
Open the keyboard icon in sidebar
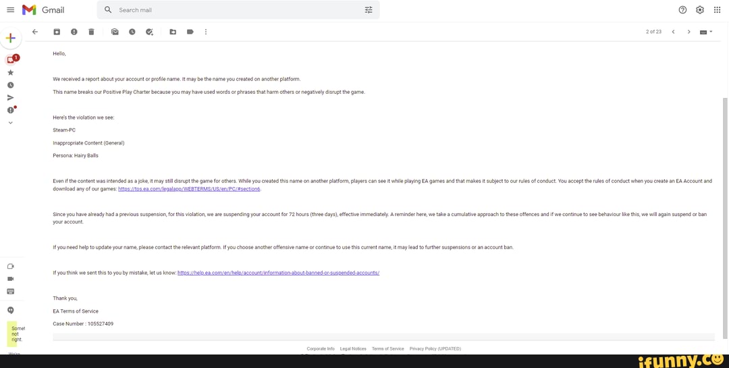coord(10,291)
